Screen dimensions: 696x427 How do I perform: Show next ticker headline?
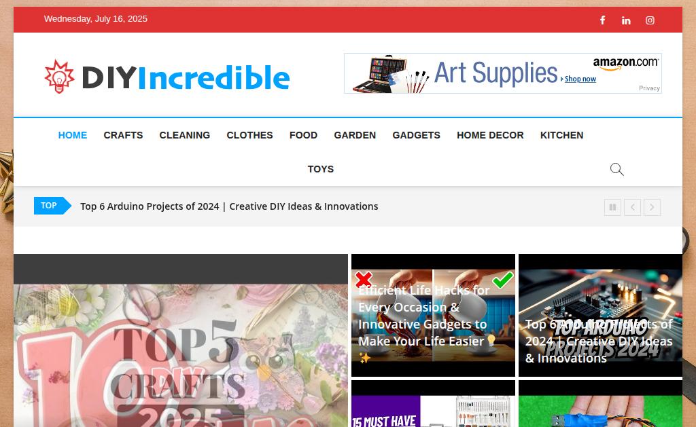pyautogui.click(x=652, y=207)
